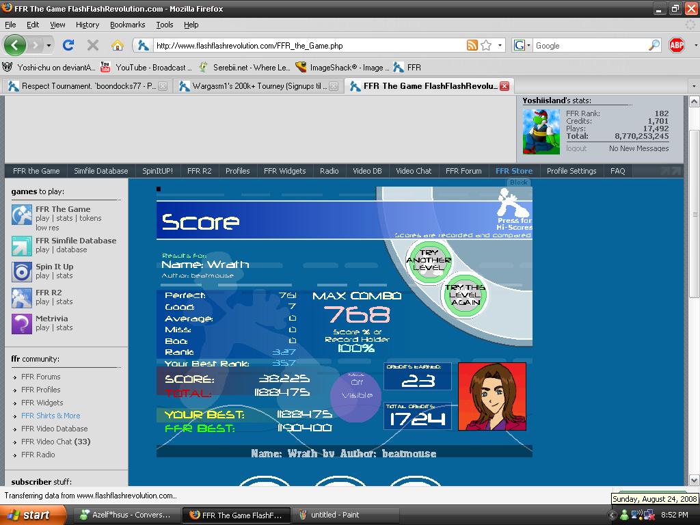Toggle the Mode Off Visible circle
This screenshot has width=700, height=525.
357,396
